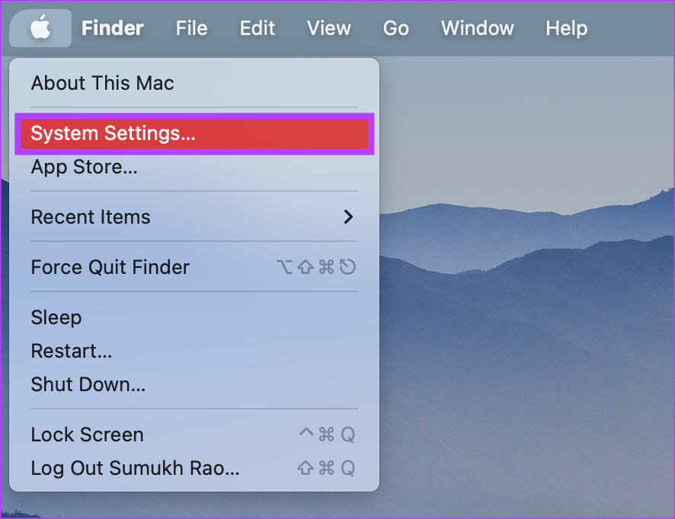Open the File menu
The image size is (675, 519).
coord(191,28)
